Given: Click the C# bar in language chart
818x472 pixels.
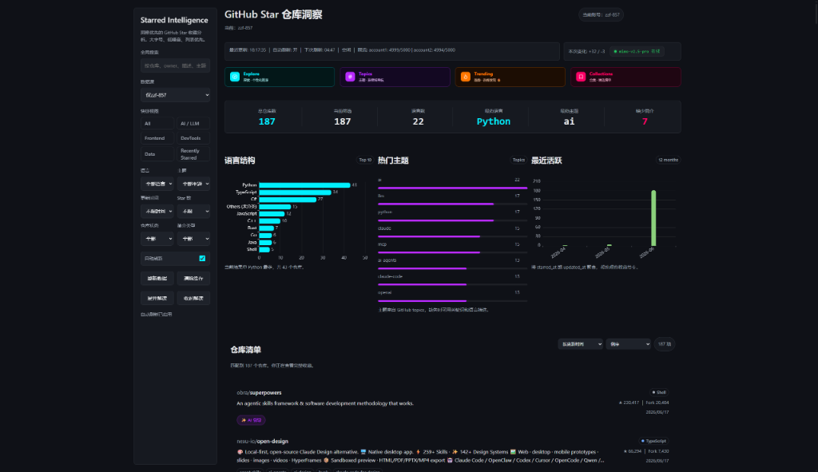Looking at the screenshot, I should [288, 200].
